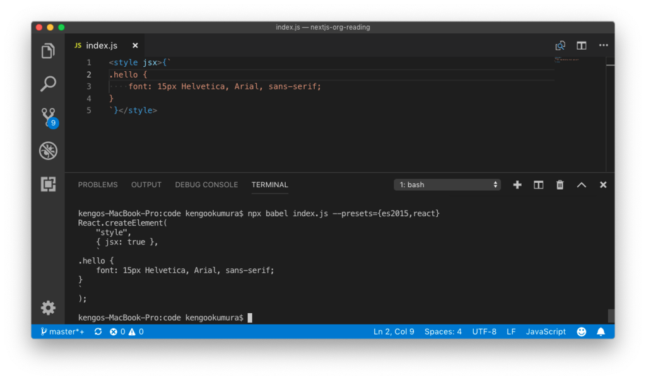Close the terminal panel

coord(603,185)
